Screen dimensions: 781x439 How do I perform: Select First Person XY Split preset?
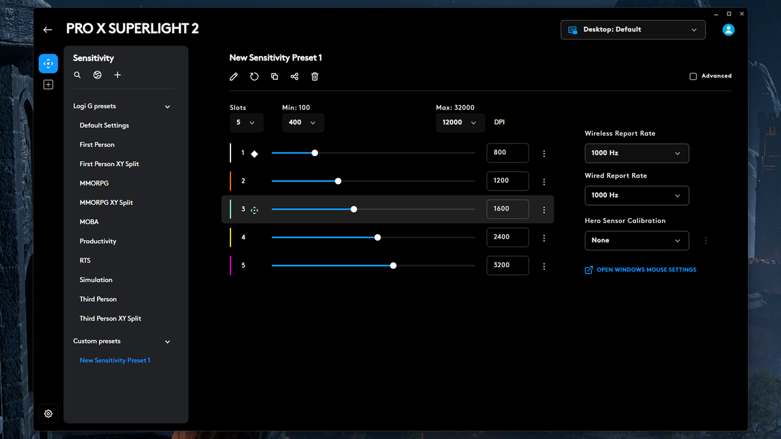click(x=109, y=164)
